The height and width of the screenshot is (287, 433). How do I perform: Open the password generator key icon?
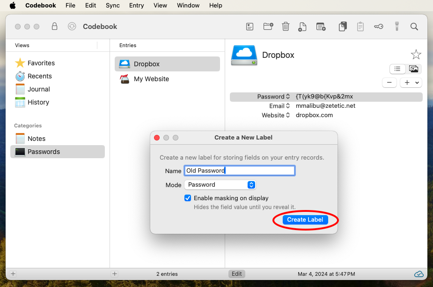pos(379,27)
